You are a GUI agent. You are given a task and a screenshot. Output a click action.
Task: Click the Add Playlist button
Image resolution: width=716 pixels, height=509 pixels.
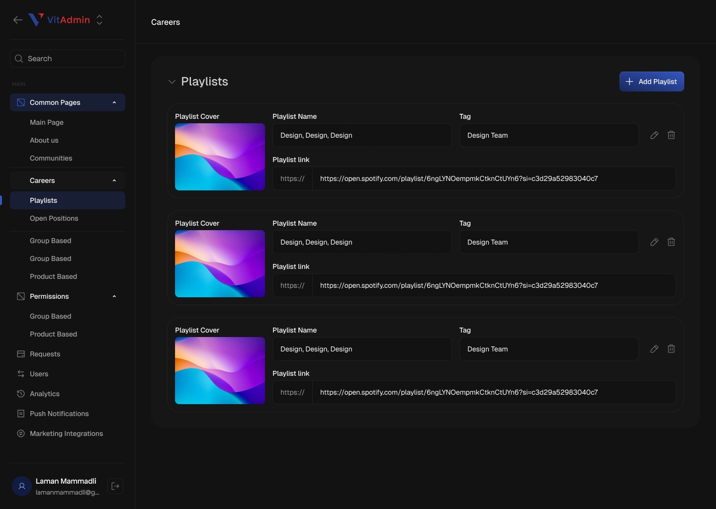click(652, 82)
